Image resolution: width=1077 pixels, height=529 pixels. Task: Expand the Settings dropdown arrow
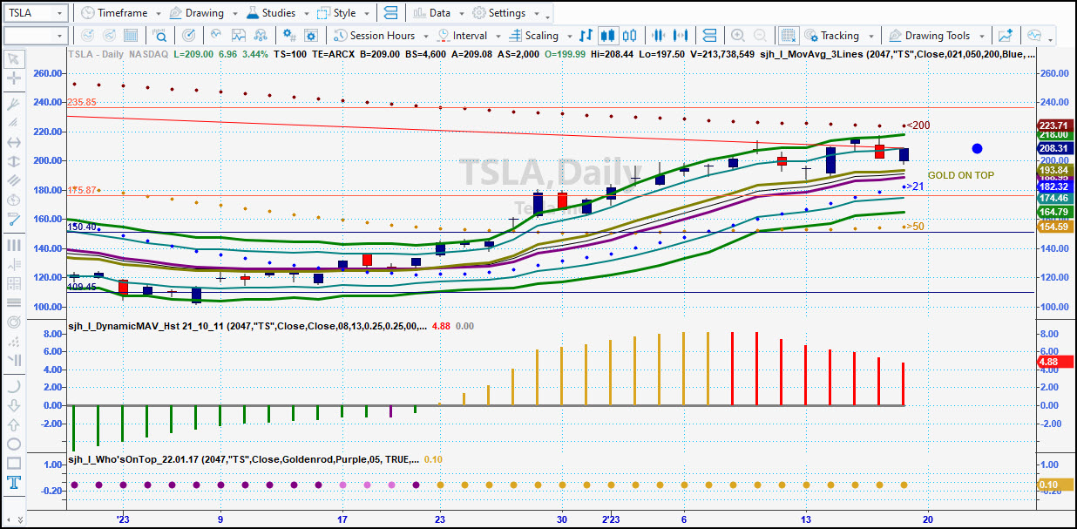[536, 14]
